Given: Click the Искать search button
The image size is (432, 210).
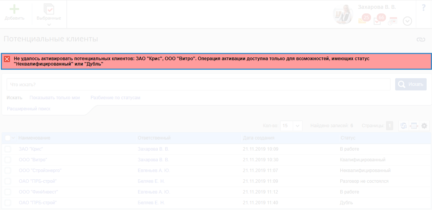Looking at the screenshot, I should (x=411, y=84).
